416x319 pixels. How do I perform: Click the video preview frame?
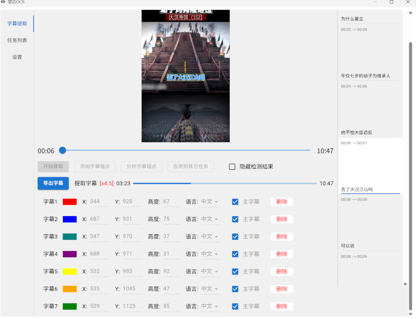tap(186, 76)
